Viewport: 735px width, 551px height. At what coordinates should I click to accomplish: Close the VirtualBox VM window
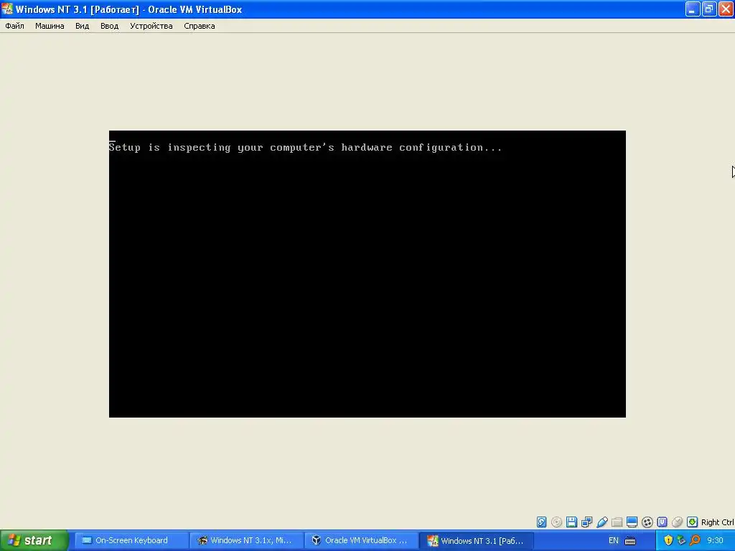pyautogui.click(x=726, y=9)
